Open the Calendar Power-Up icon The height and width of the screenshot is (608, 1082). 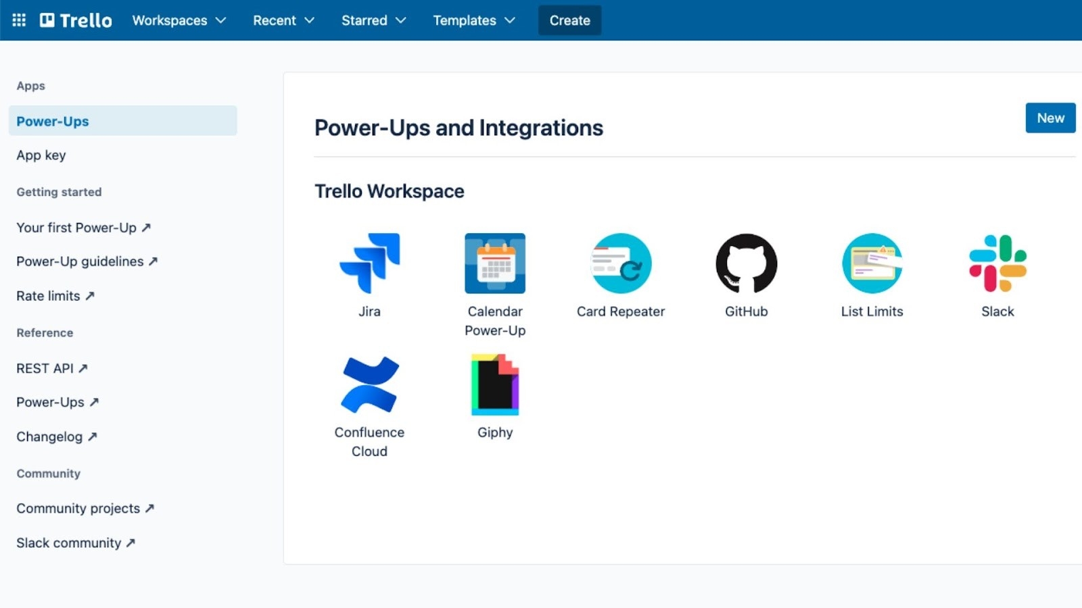(495, 263)
